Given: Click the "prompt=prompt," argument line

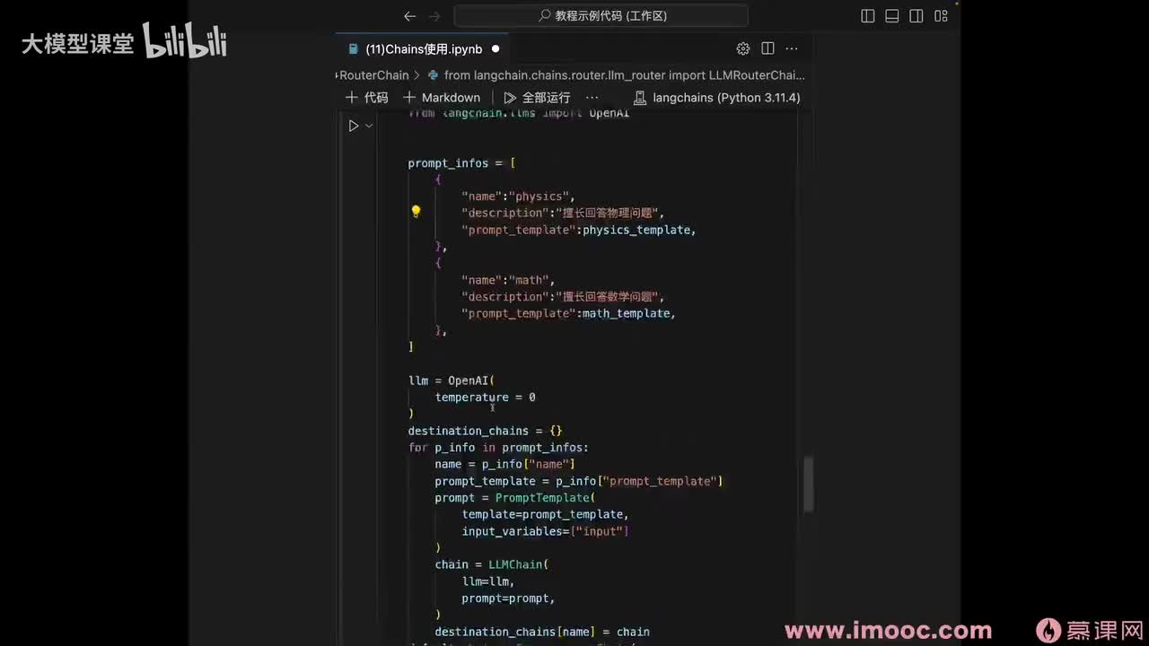Looking at the screenshot, I should click(509, 598).
